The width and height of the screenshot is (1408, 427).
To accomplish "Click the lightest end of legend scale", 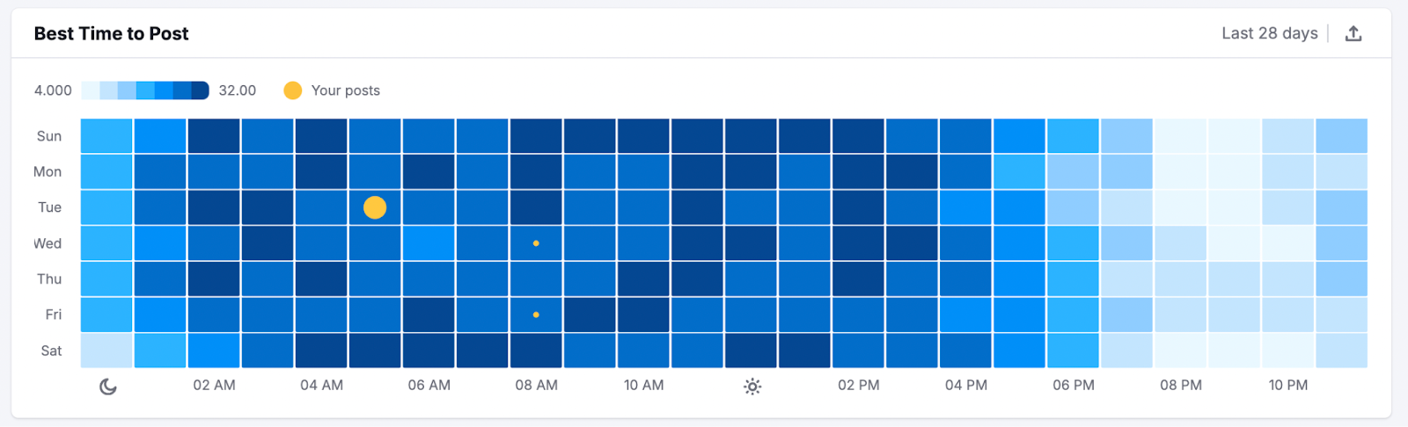I will (x=90, y=90).
